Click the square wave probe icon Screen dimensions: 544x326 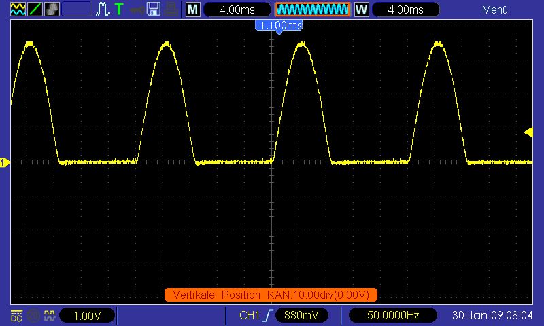[50, 315]
